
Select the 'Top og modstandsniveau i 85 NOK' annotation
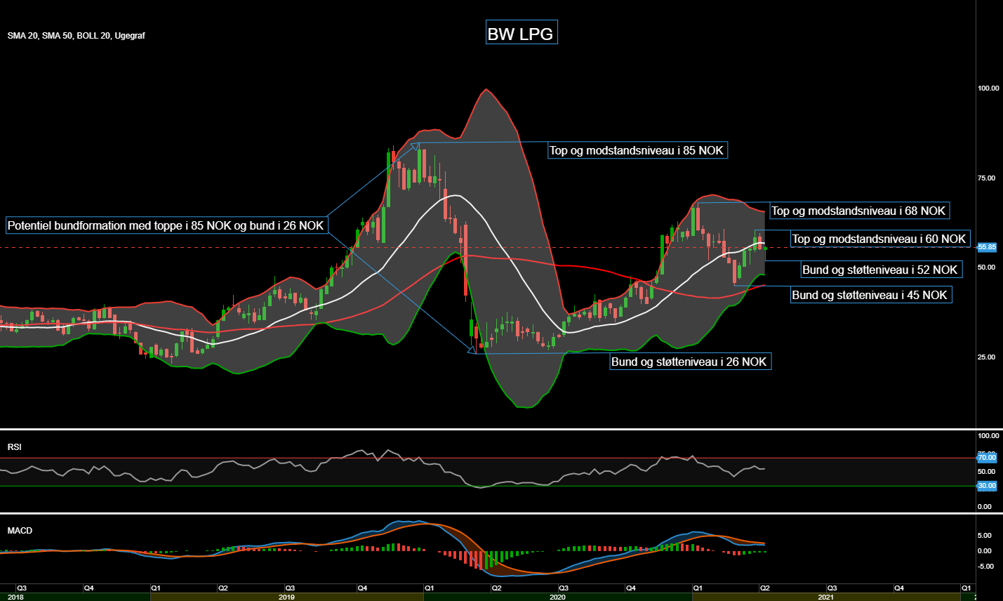[x=637, y=150]
